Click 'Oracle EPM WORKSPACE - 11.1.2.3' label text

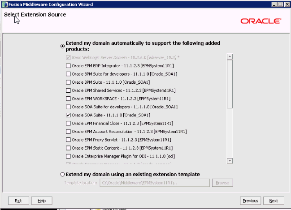pos(121,99)
